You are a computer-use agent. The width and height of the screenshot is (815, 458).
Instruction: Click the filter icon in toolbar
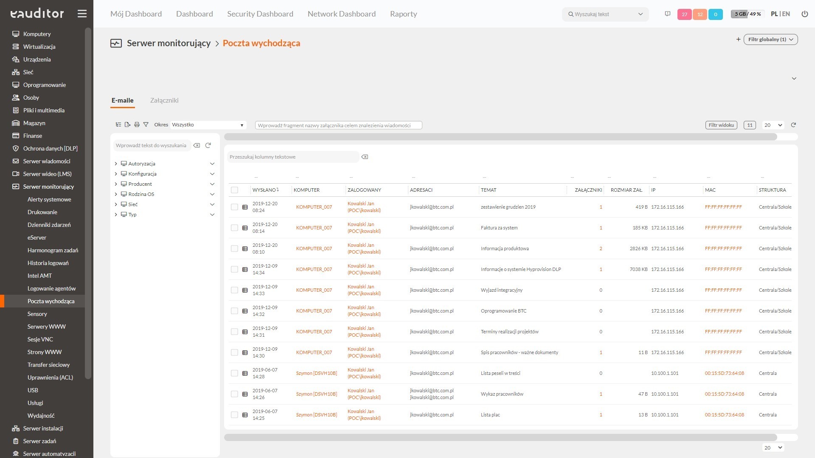pos(146,124)
